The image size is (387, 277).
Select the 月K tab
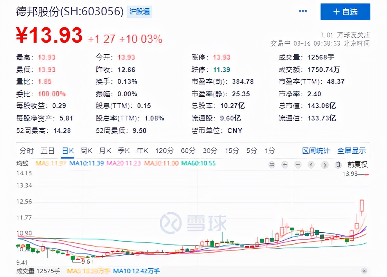click(x=105, y=150)
